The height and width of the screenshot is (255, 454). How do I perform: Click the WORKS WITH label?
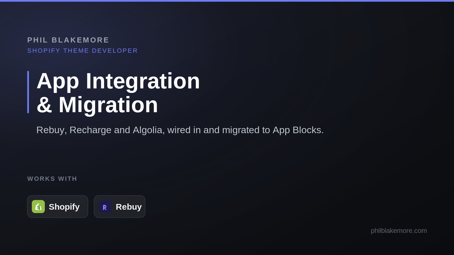(x=52, y=179)
